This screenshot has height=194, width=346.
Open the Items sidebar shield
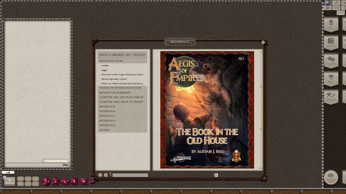pos(331,97)
